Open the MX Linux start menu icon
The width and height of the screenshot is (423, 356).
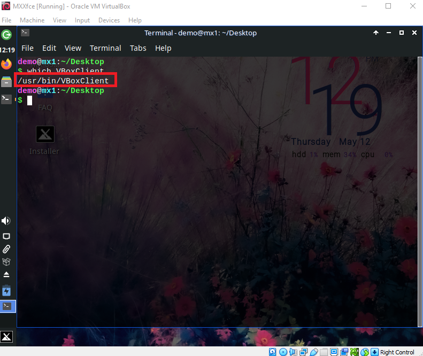pyautogui.click(x=6, y=337)
